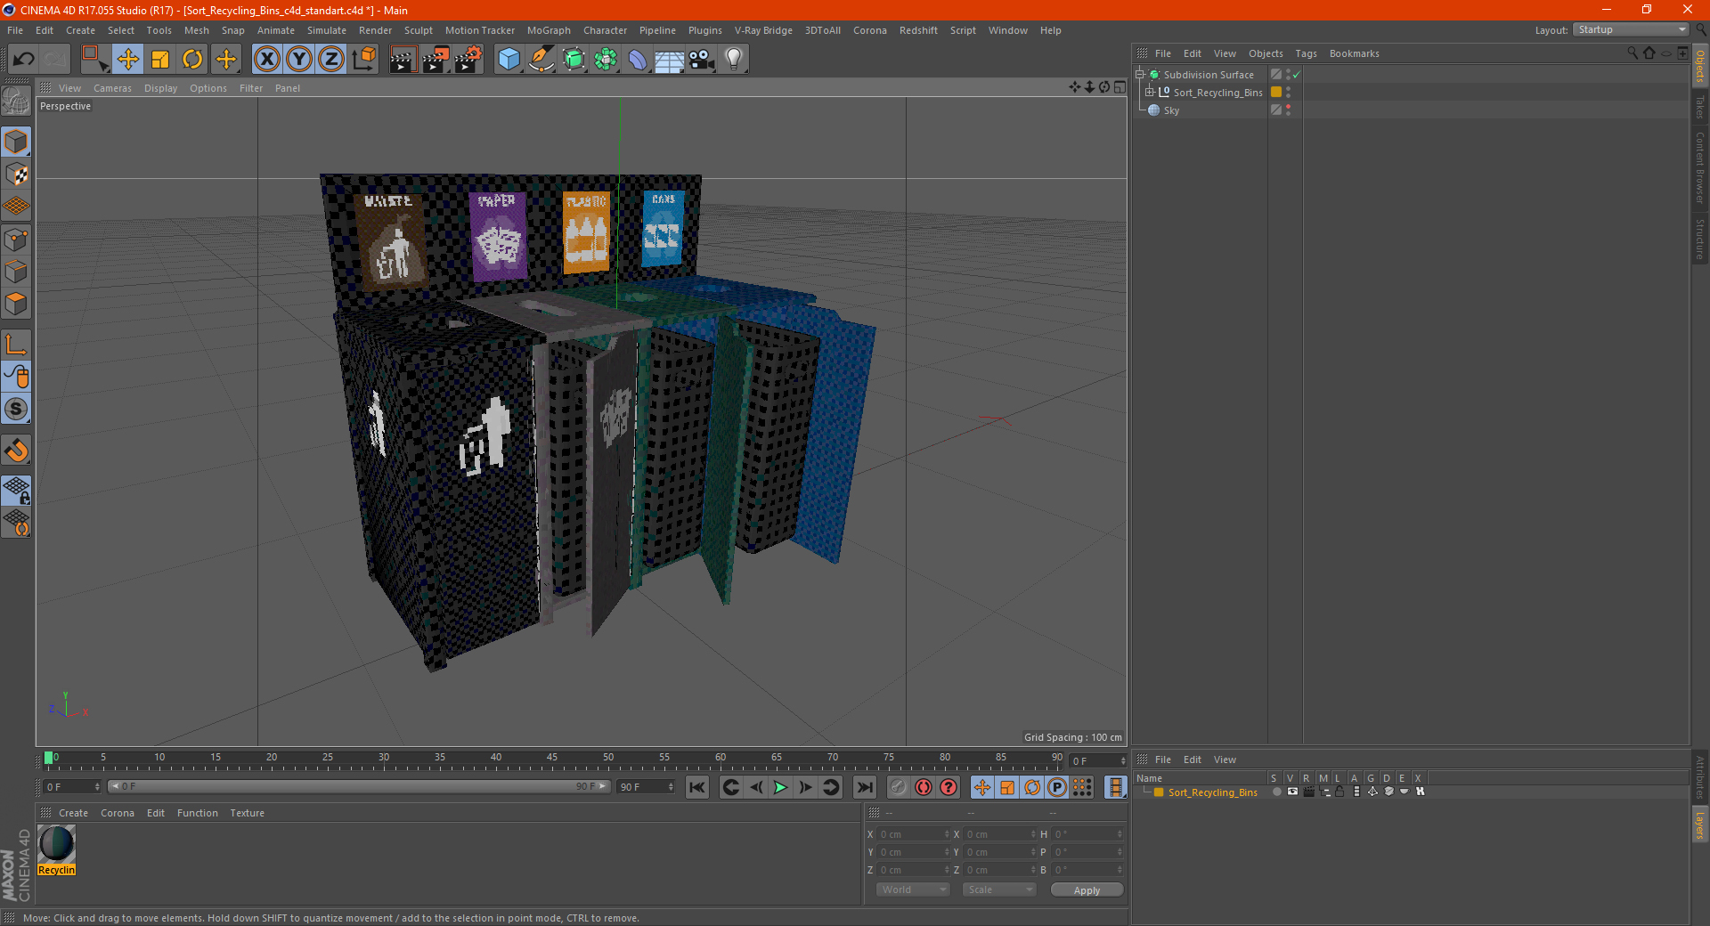Open material manager Texture menu
This screenshot has height=926, width=1710.
pos(247,813)
